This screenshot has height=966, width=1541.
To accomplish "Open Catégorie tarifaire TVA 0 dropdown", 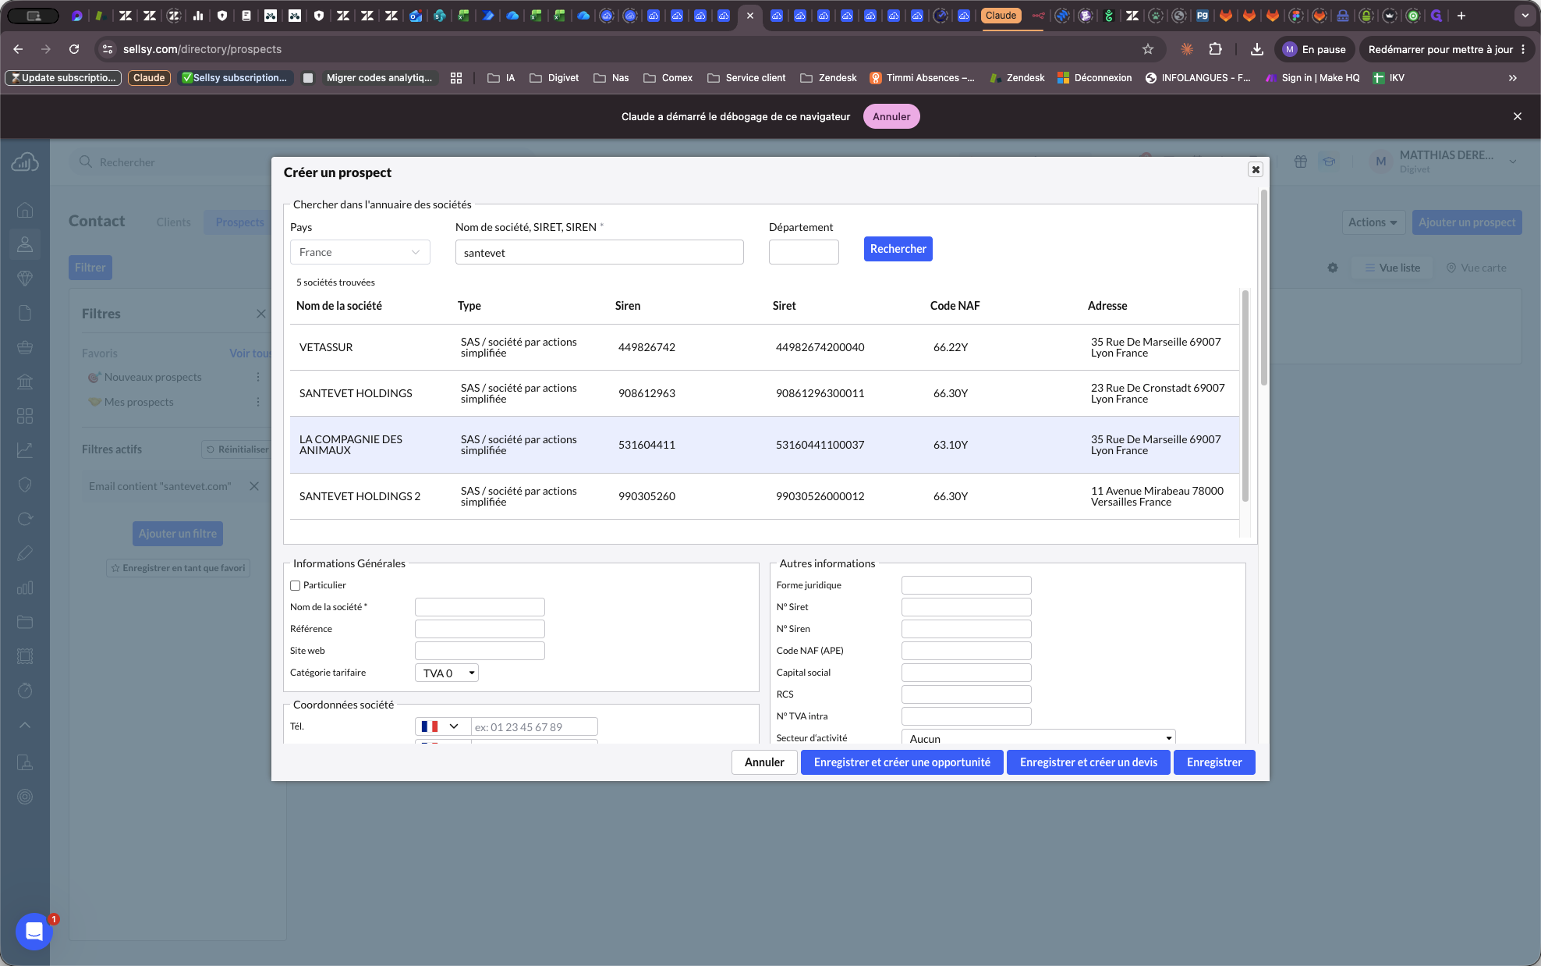I will pyautogui.click(x=447, y=673).
